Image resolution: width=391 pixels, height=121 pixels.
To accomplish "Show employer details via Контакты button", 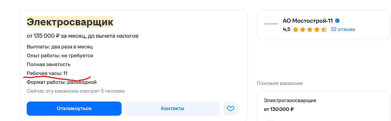I will click(173, 109).
